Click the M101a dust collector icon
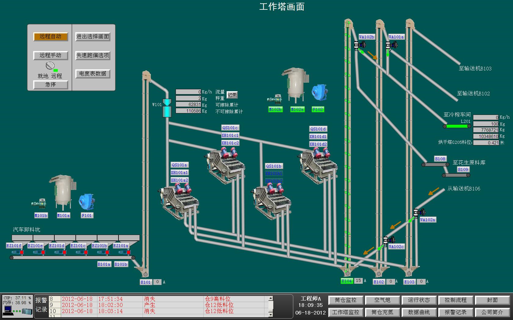The width and height of the screenshot is (513, 320). point(63,193)
